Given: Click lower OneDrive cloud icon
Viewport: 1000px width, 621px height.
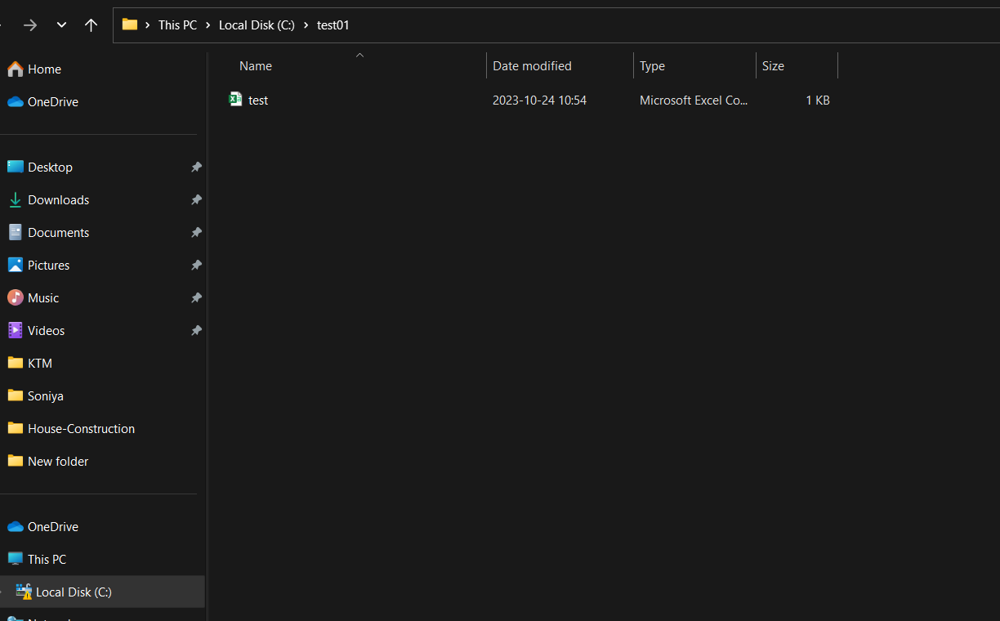Looking at the screenshot, I should pos(15,527).
